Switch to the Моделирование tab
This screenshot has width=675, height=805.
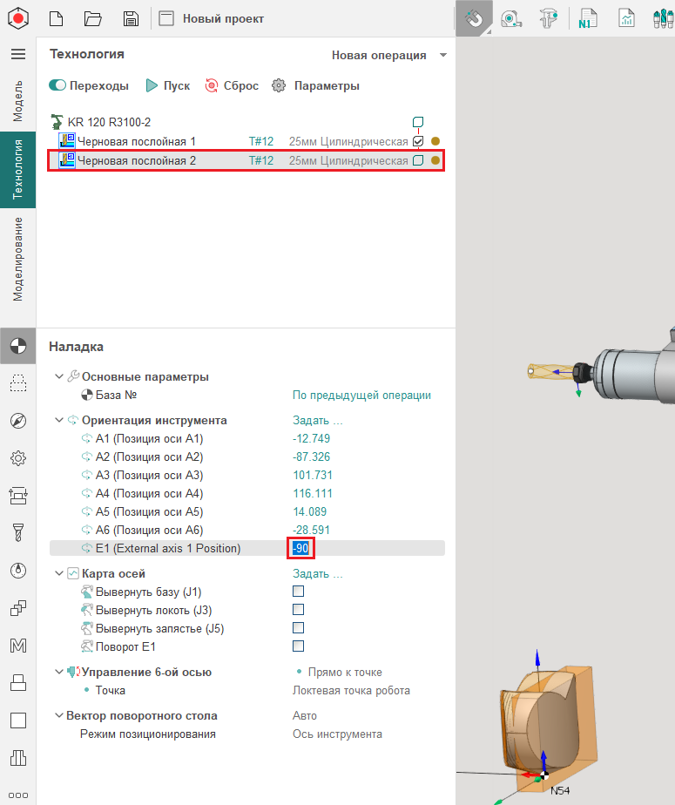tap(17, 259)
